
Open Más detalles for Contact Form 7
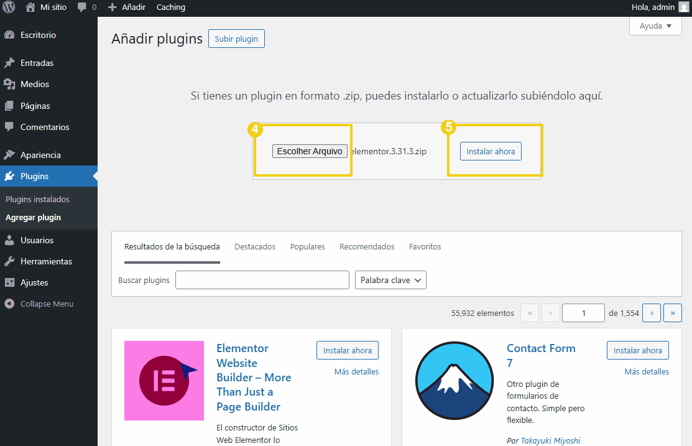click(x=647, y=371)
